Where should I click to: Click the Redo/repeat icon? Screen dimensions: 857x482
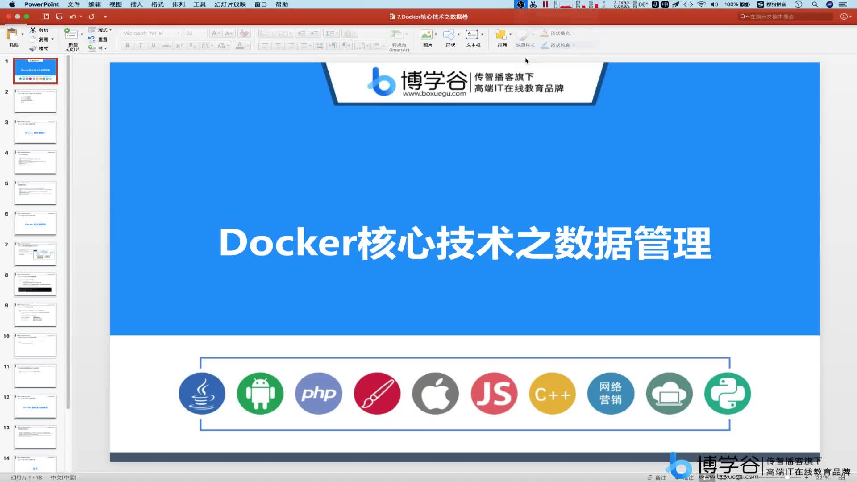pyautogui.click(x=92, y=17)
